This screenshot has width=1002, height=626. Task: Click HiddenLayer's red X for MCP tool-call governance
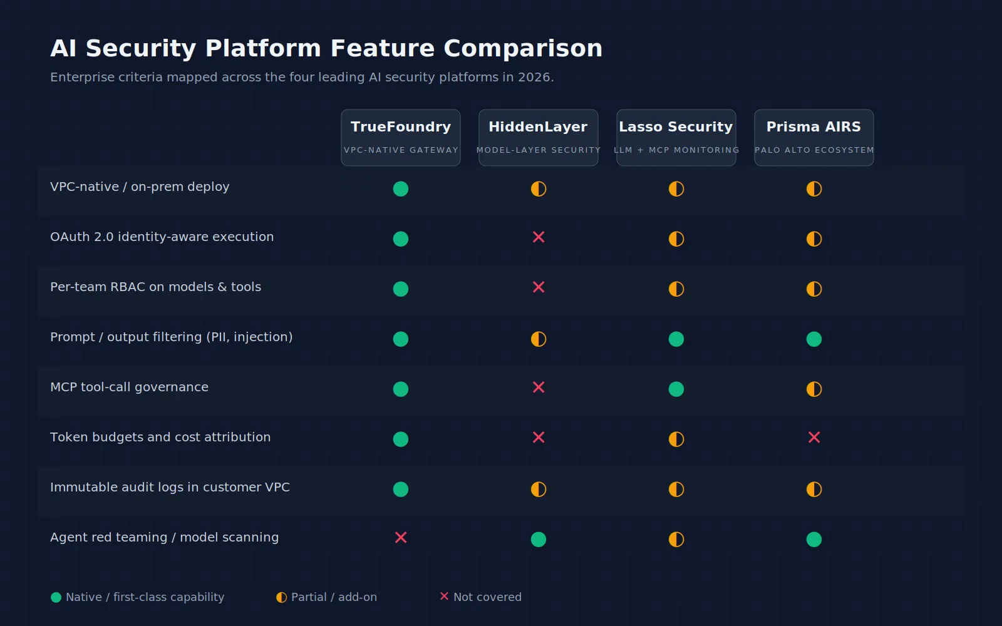tap(539, 387)
